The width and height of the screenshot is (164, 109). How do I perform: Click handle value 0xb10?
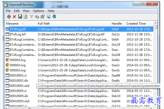[116, 96]
